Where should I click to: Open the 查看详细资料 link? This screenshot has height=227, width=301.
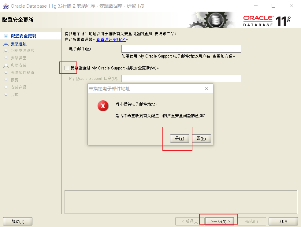[x=111, y=40]
